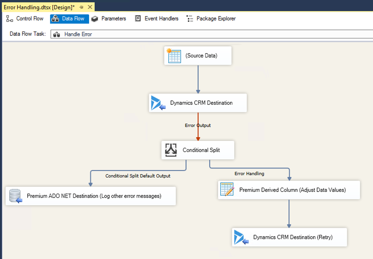Switch to the Data Flow tab
The width and height of the screenshot is (373, 259).
click(69, 19)
